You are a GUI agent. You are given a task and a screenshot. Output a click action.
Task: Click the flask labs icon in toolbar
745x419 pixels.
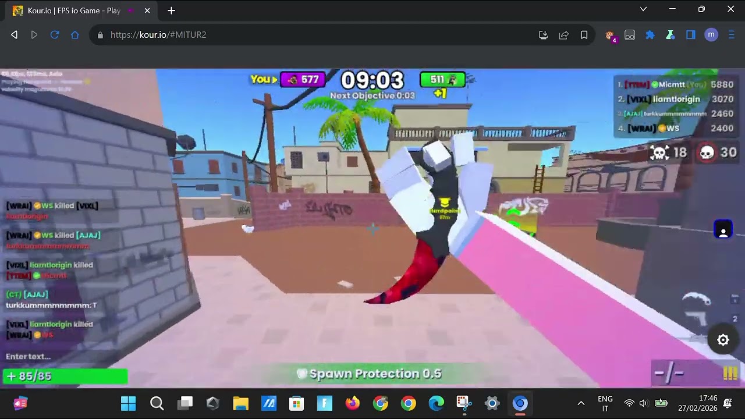(x=670, y=35)
